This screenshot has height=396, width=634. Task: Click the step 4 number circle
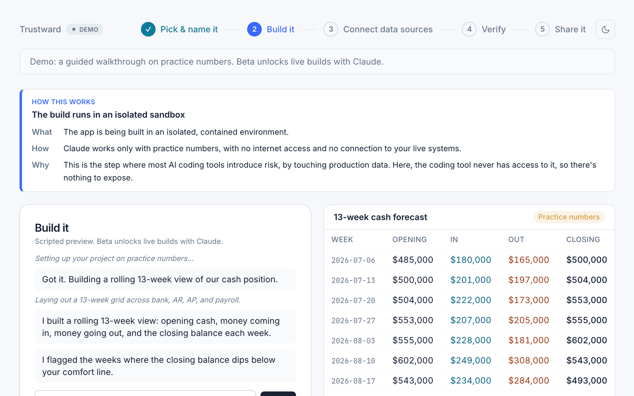pos(469,29)
